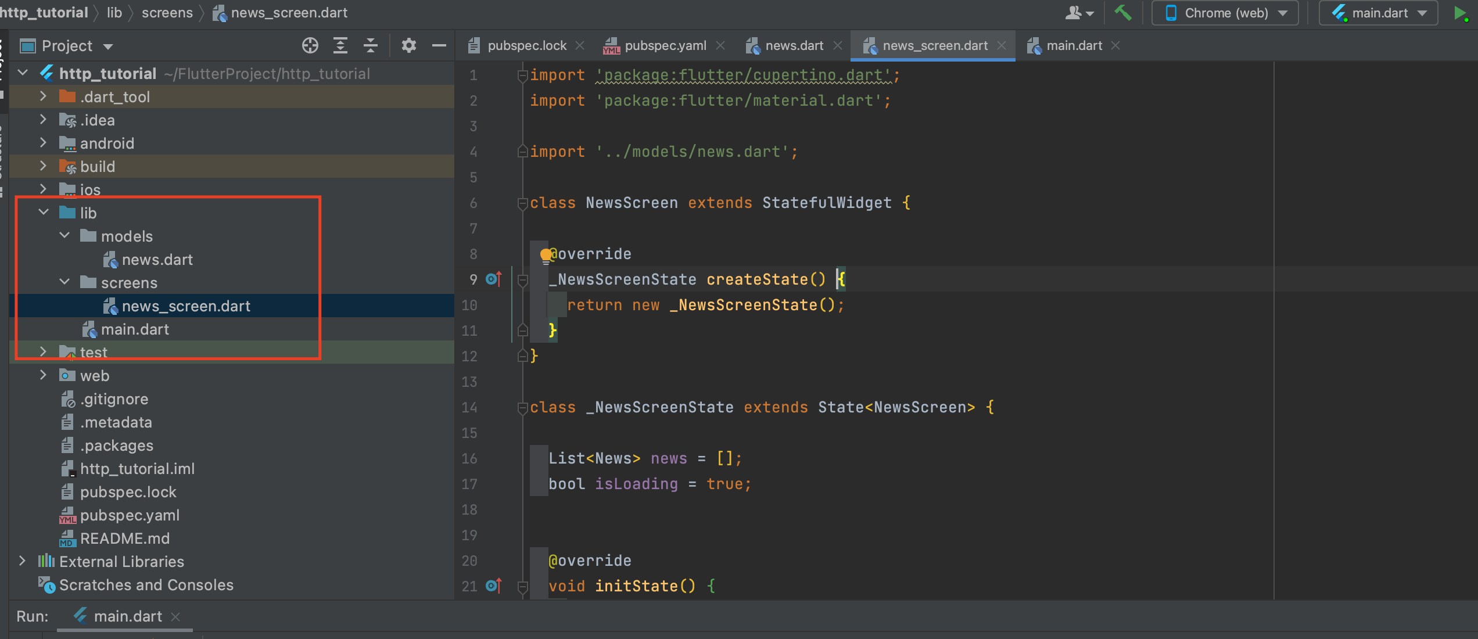Switch to the news.dart editor tab

[x=794, y=45]
